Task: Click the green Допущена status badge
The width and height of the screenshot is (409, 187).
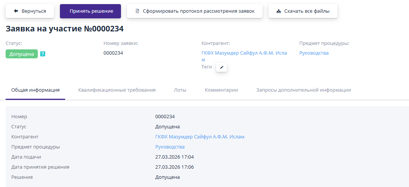Action: 22,54
